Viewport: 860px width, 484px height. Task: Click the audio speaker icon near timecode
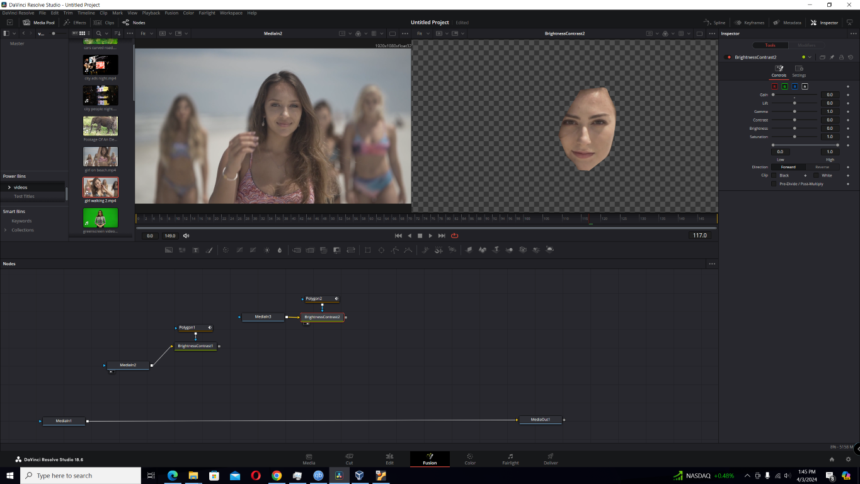[186, 236]
